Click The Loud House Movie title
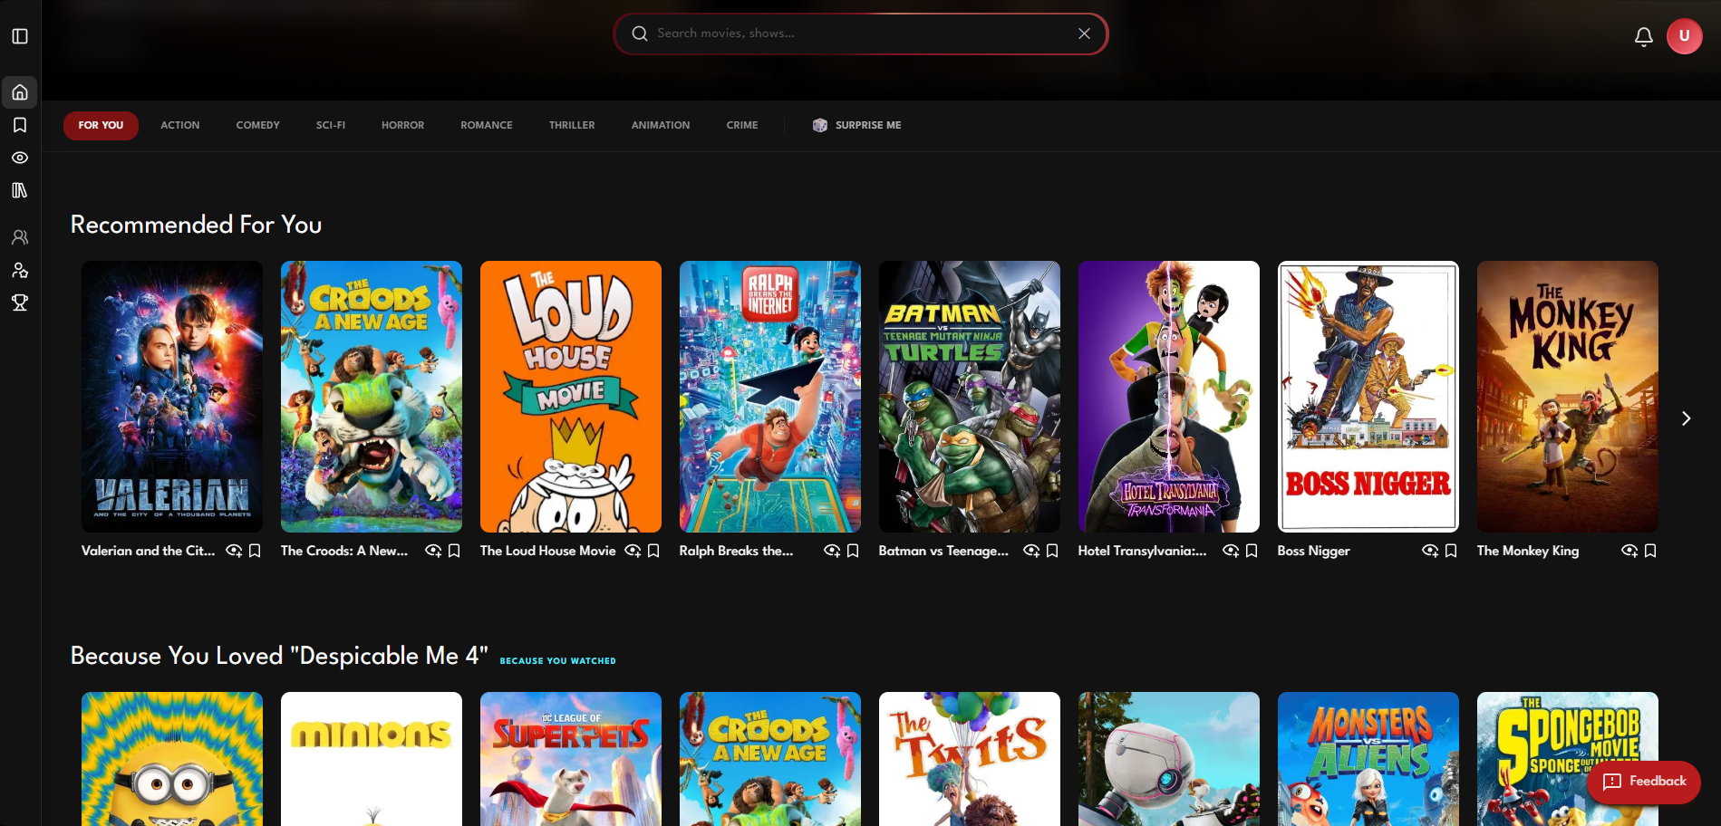Screen dimensions: 1721x826 pyautogui.click(x=547, y=551)
